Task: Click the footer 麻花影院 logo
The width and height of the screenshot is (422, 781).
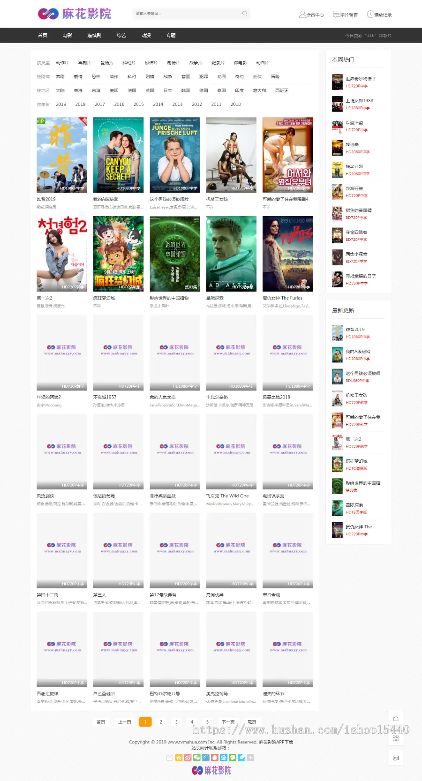Action: (211, 770)
